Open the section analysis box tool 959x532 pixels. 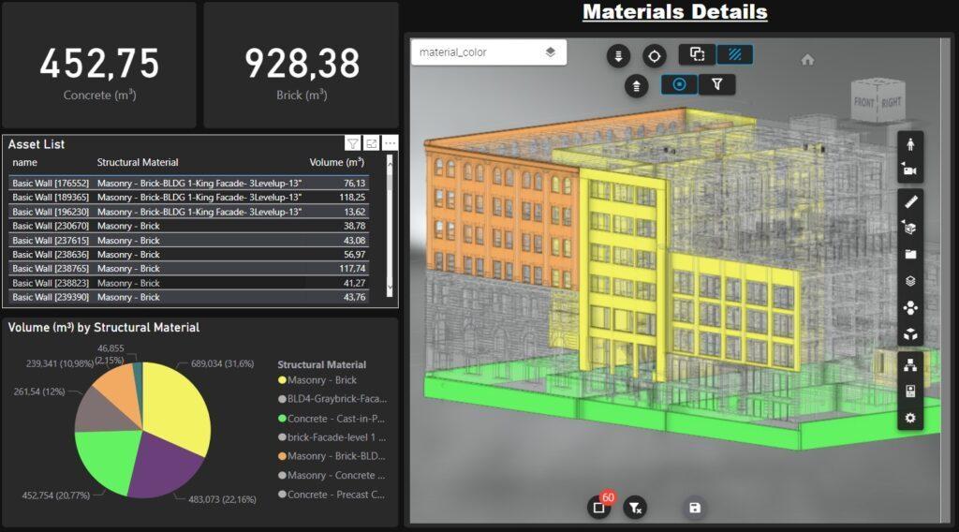[910, 229]
